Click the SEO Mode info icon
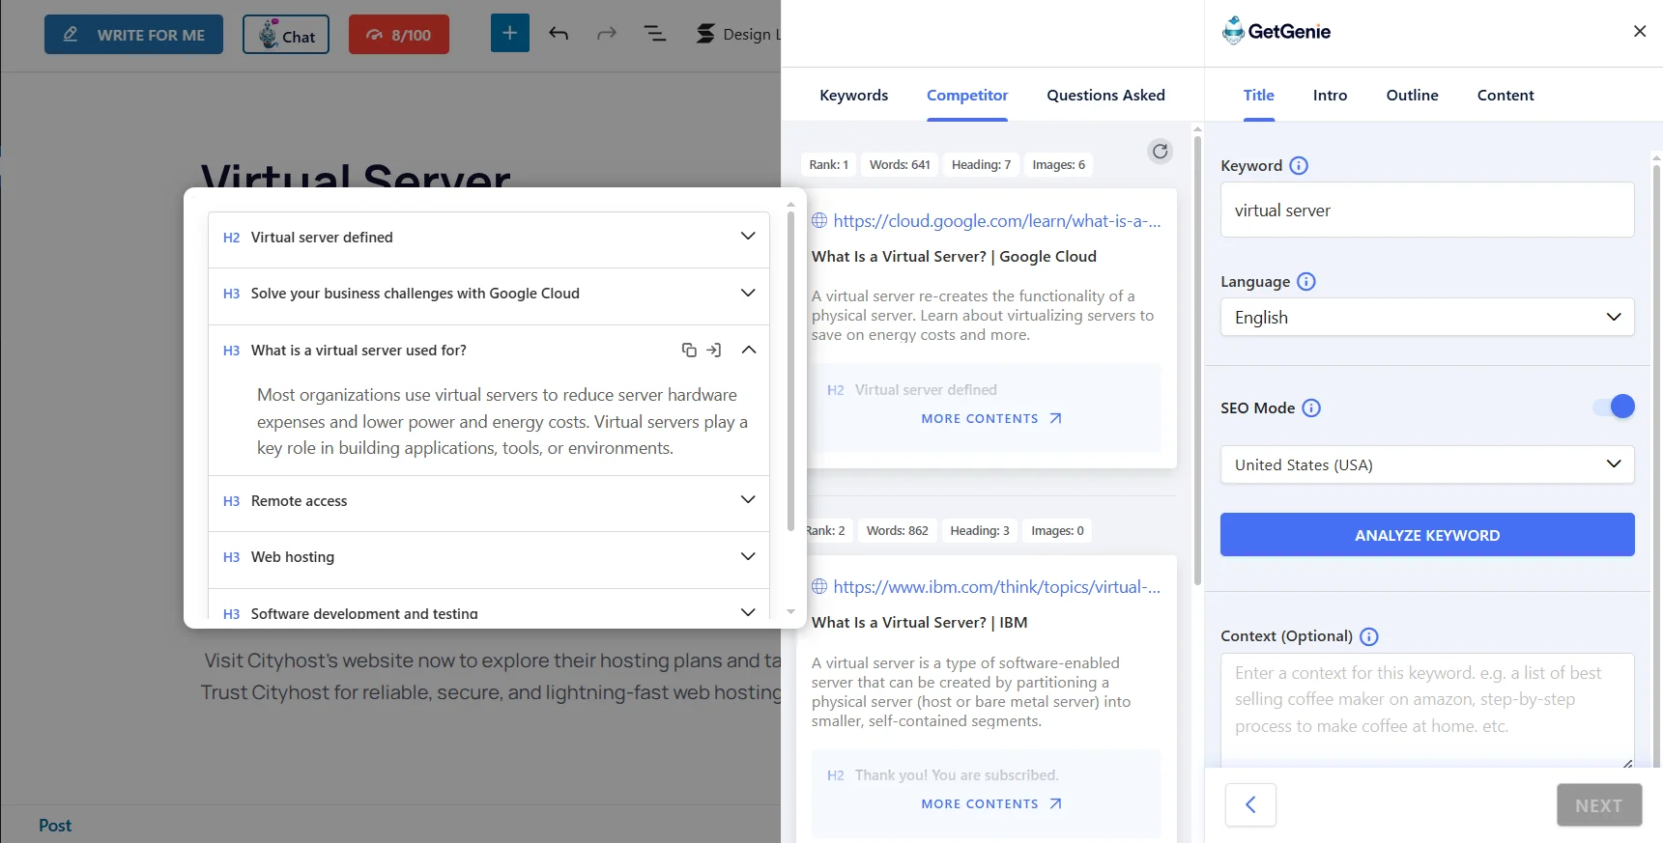This screenshot has width=1663, height=843. click(x=1311, y=407)
